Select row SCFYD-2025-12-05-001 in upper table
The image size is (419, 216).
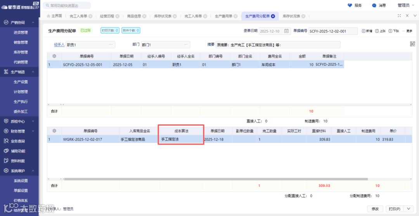pos(196,64)
